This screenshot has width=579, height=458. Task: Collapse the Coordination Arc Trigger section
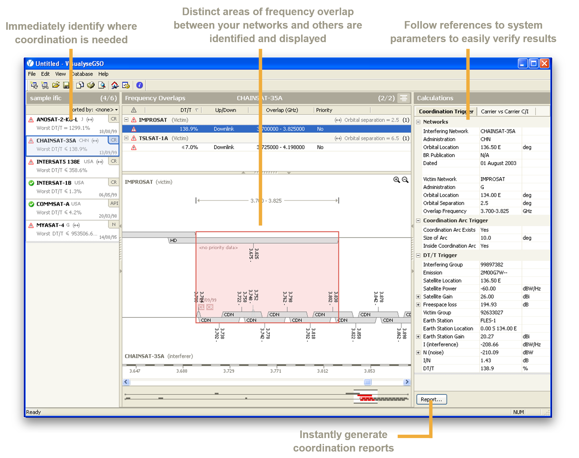click(x=418, y=221)
